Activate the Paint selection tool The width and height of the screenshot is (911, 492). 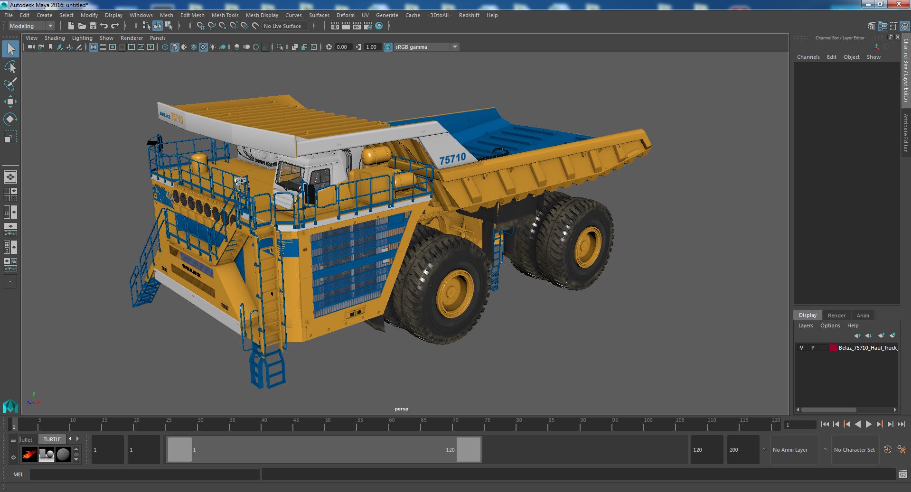point(10,84)
